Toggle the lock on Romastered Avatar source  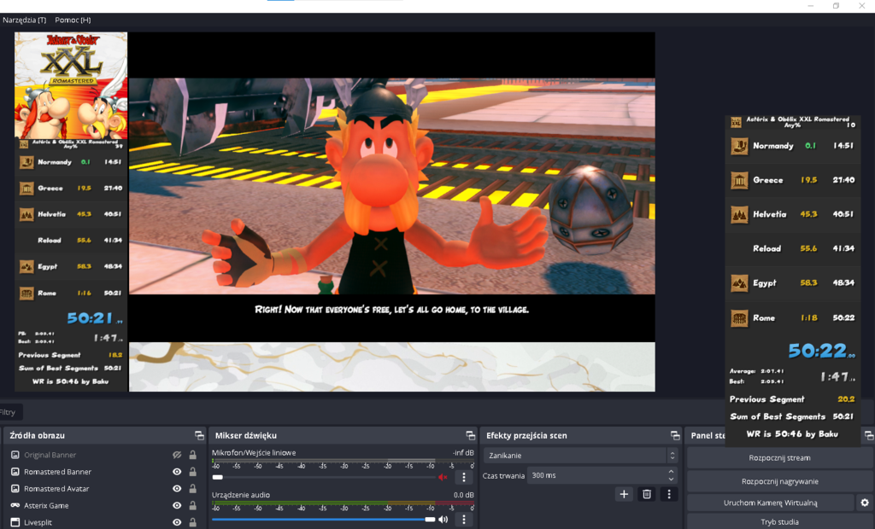(x=192, y=488)
